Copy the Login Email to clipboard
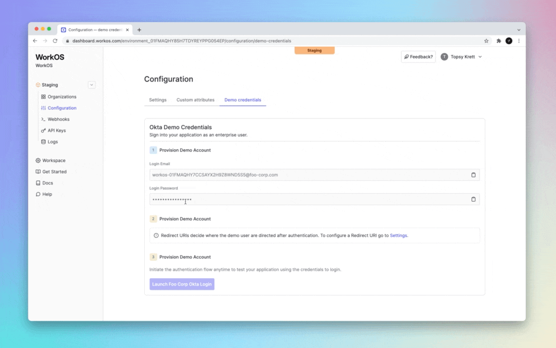Image resolution: width=556 pixels, height=348 pixels. (x=473, y=175)
